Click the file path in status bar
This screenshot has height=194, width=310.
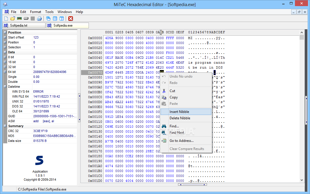[x=42, y=189]
